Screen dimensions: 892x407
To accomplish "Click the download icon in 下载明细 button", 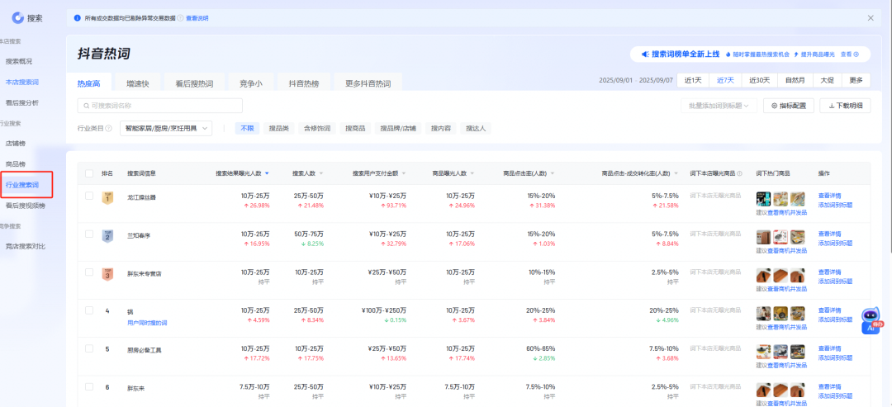I will 831,106.
